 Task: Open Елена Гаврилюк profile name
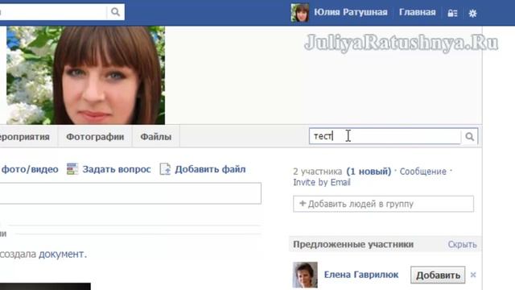point(361,275)
